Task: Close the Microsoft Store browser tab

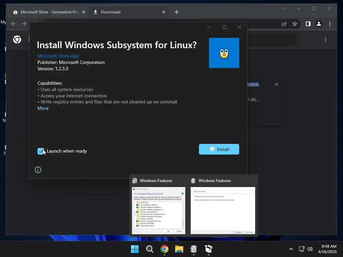Action: [x=83, y=12]
